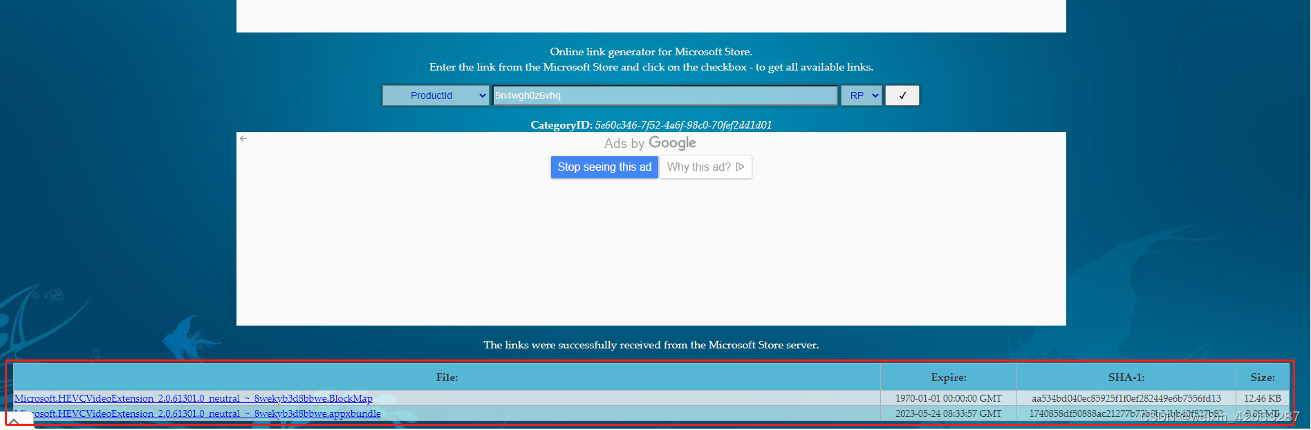Click the checkmark submit button
Screen dimensions: 1311x430
click(x=902, y=95)
